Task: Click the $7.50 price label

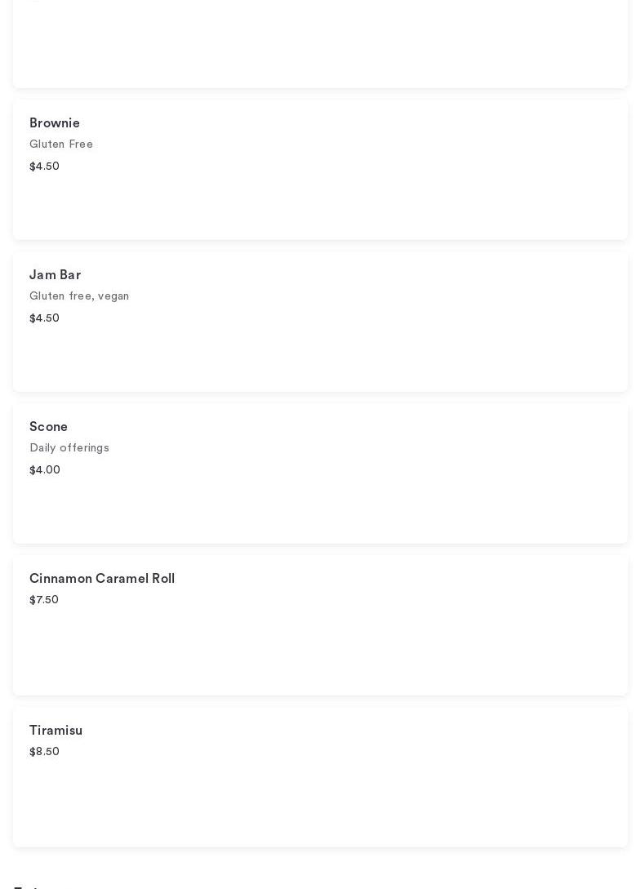Action: [44, 600]
